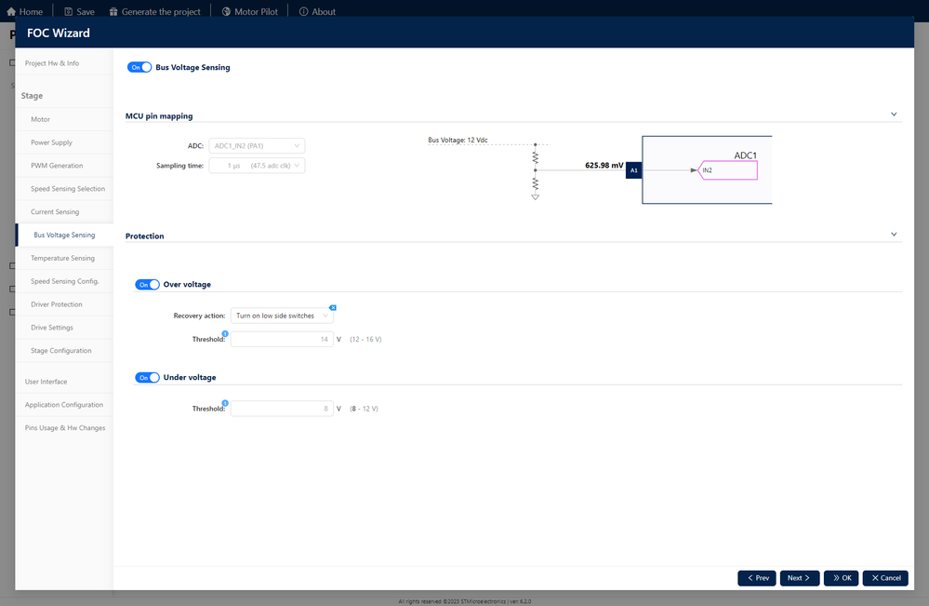Click the Under voltage Threshold input field
This screenshot has width=929, height=606.
[282, 409]
